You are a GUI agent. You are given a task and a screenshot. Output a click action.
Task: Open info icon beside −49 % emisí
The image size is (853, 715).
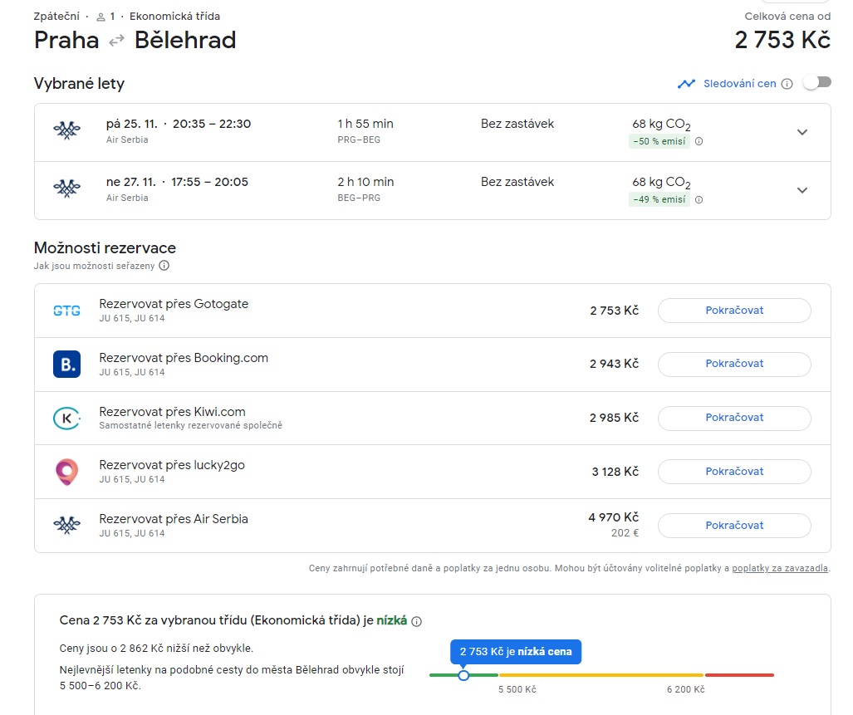click(699, 199)
